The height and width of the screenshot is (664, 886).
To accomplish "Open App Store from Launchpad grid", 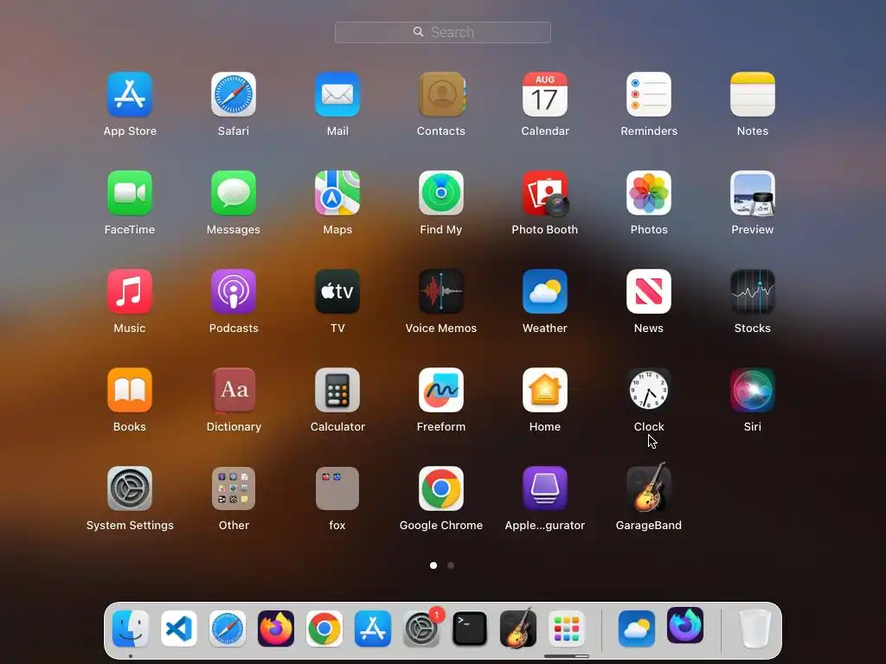I will pyautogui.click(x=130, y=94).
